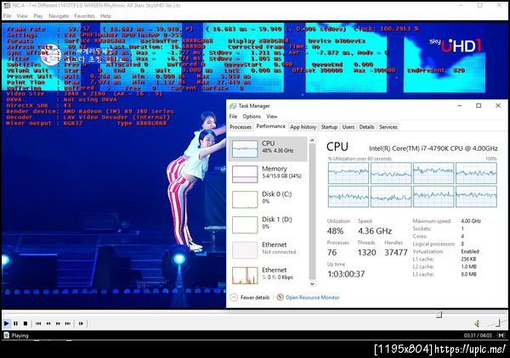Viewport: 510px width, 358px height.
Task: Open the Favorites menu
Action: click(84, 16)
